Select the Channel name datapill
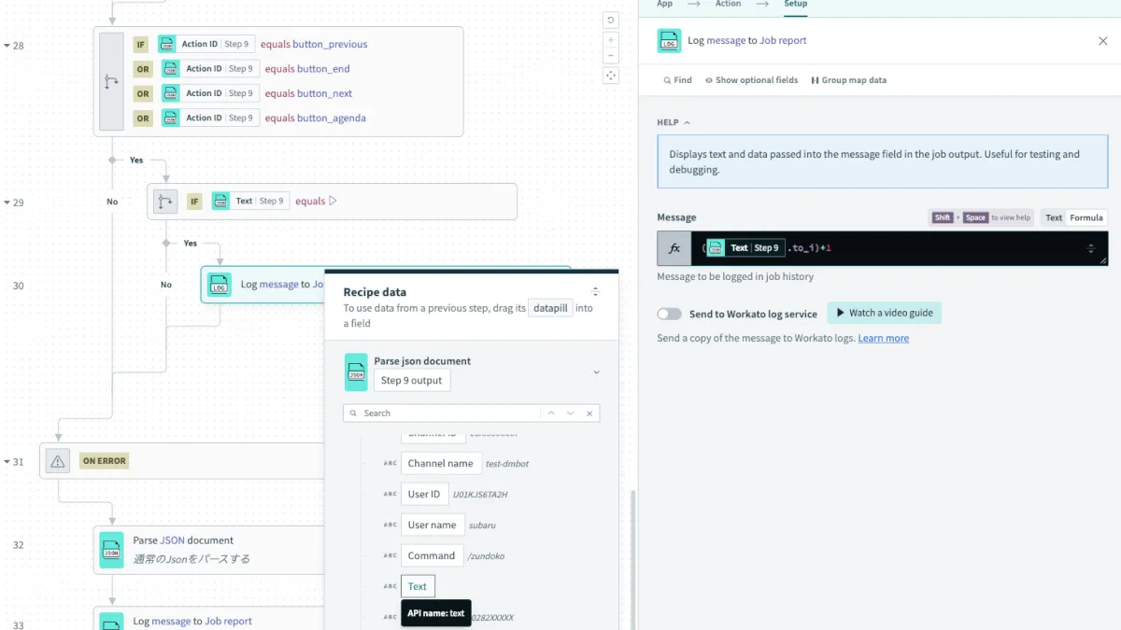Viewport: 1121px width, 630px height. tap(441, 464)
